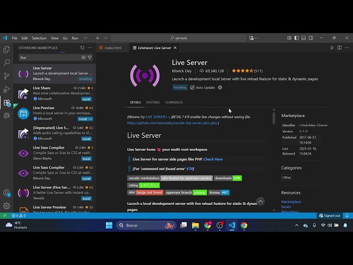Screen dimensions: 353x265
Task: Open the Search view in activity bar
Action: click(7, 62)
